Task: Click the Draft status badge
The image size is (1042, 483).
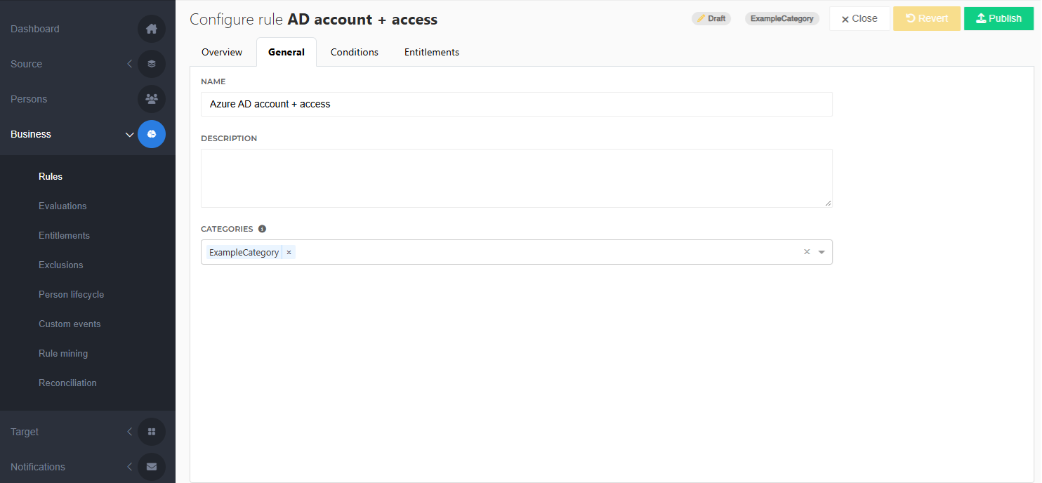Action: coord(711,19)
